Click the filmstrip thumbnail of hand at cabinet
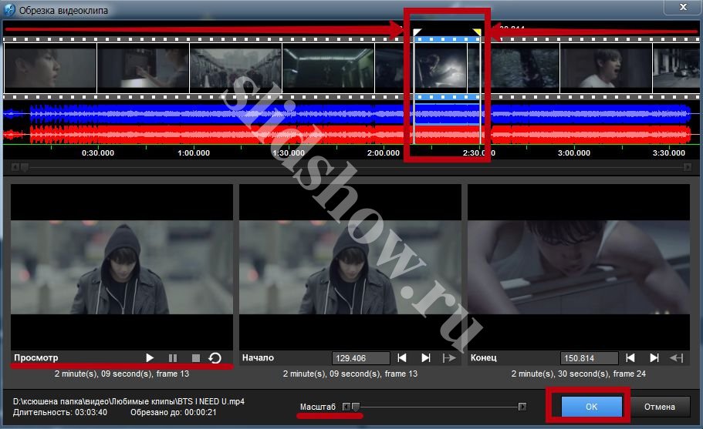Image resolution: width=703 pixels, height=429 pixels. [x=143, y=68]
